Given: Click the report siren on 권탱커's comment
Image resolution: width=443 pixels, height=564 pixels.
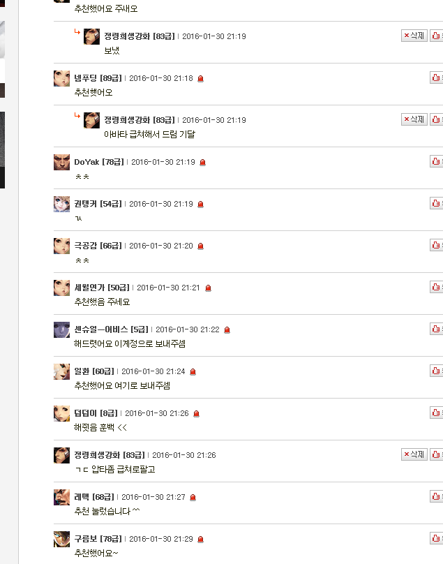Looking at the screenshot, I should click(201, 204).
